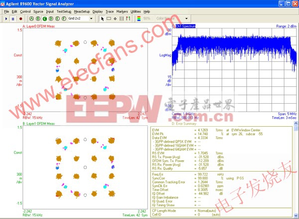
Task: Open the TestSetup menu
Action: click(x=64, y=11)
